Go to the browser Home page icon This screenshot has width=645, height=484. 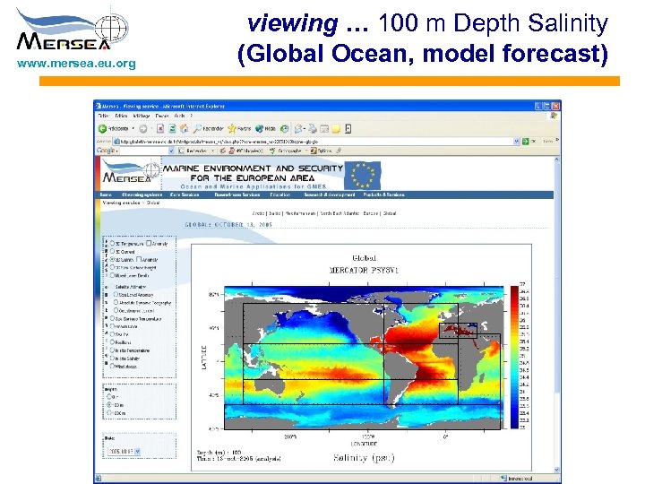click(x=185, y=129)
